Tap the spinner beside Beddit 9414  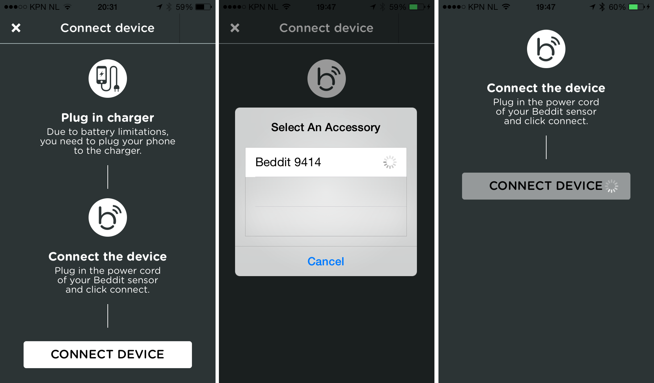coord(390,162)
